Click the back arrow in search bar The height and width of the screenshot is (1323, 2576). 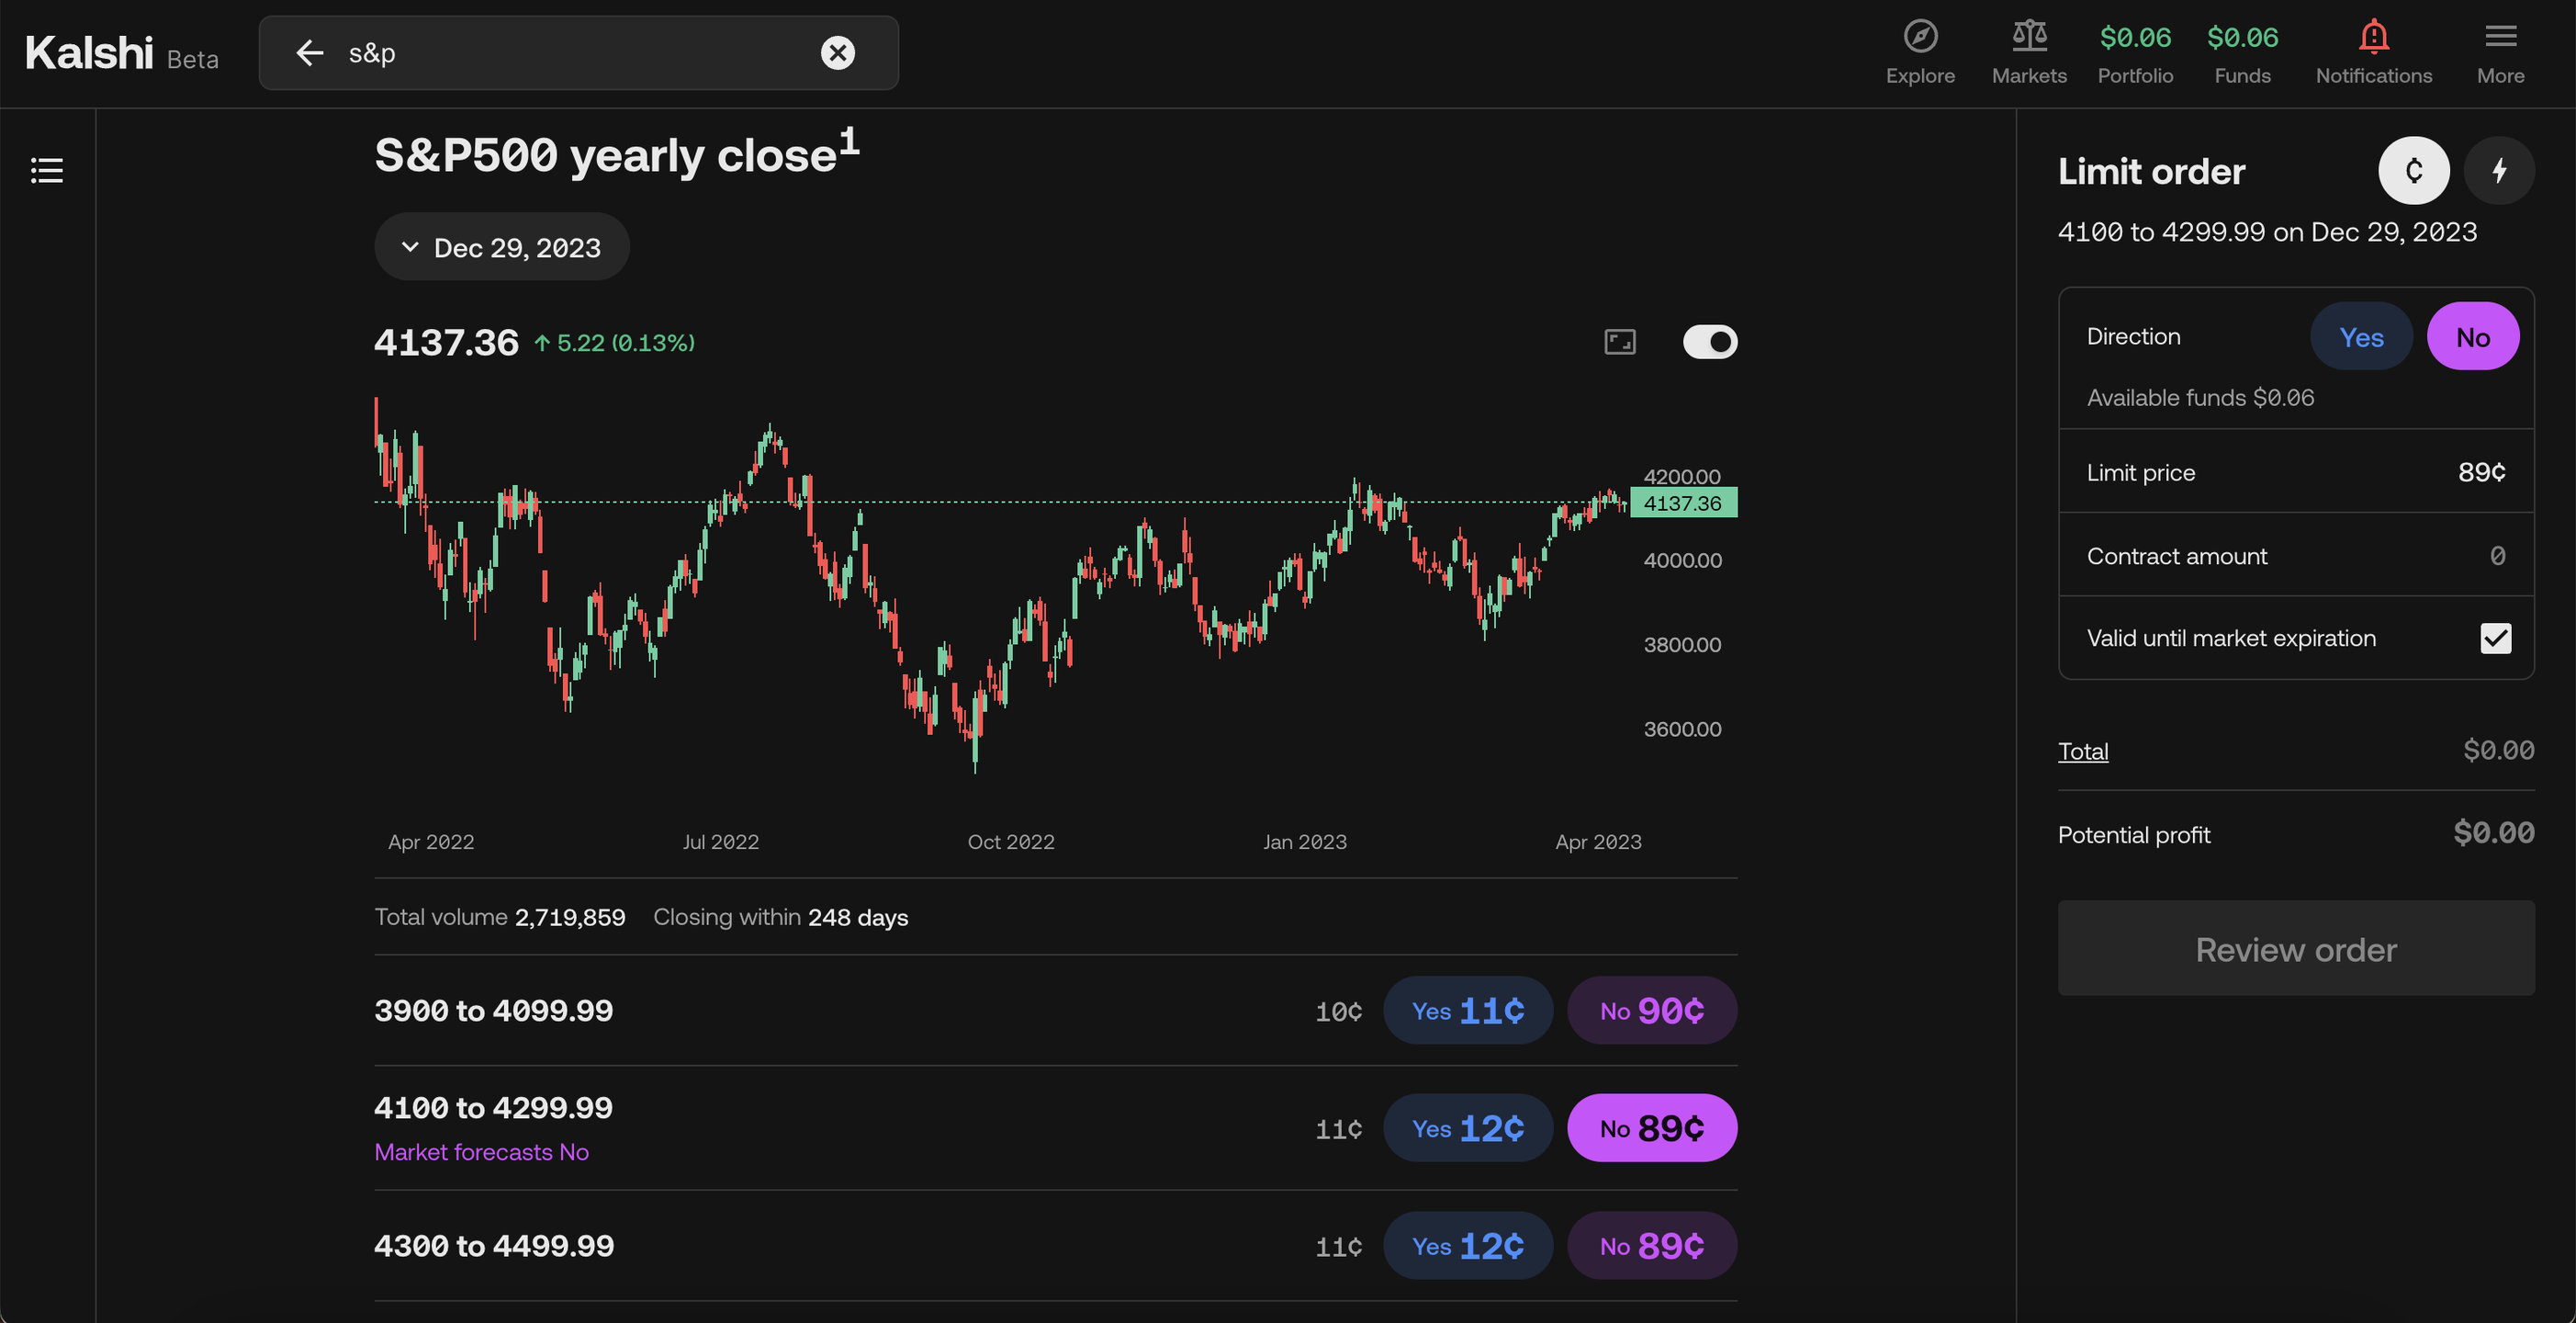(309, 53)
